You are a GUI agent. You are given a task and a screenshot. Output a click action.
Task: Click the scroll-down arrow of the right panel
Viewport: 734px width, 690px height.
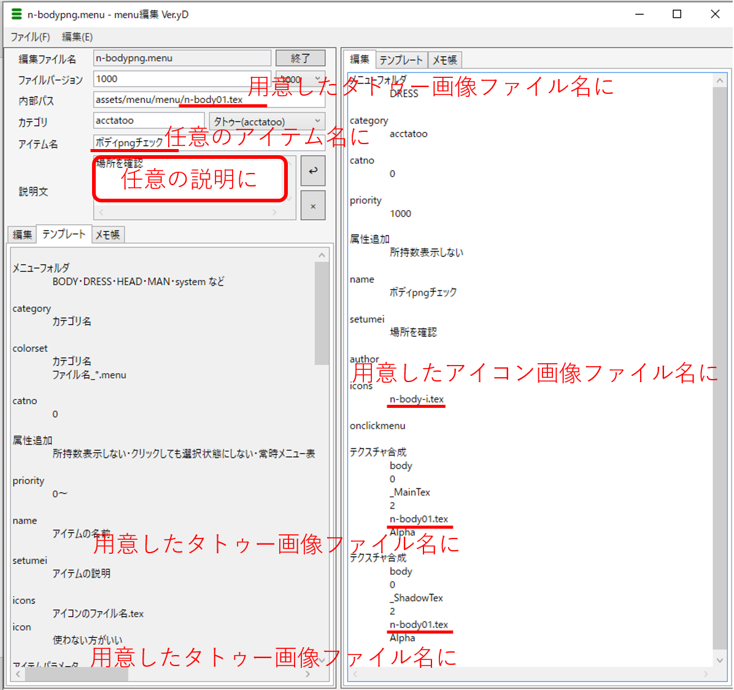coord(720,661)
